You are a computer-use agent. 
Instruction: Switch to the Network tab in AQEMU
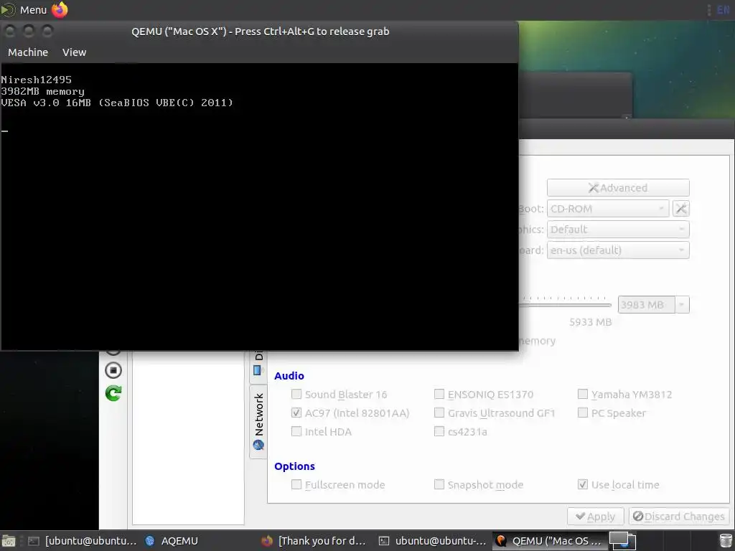tap(258, 422)
